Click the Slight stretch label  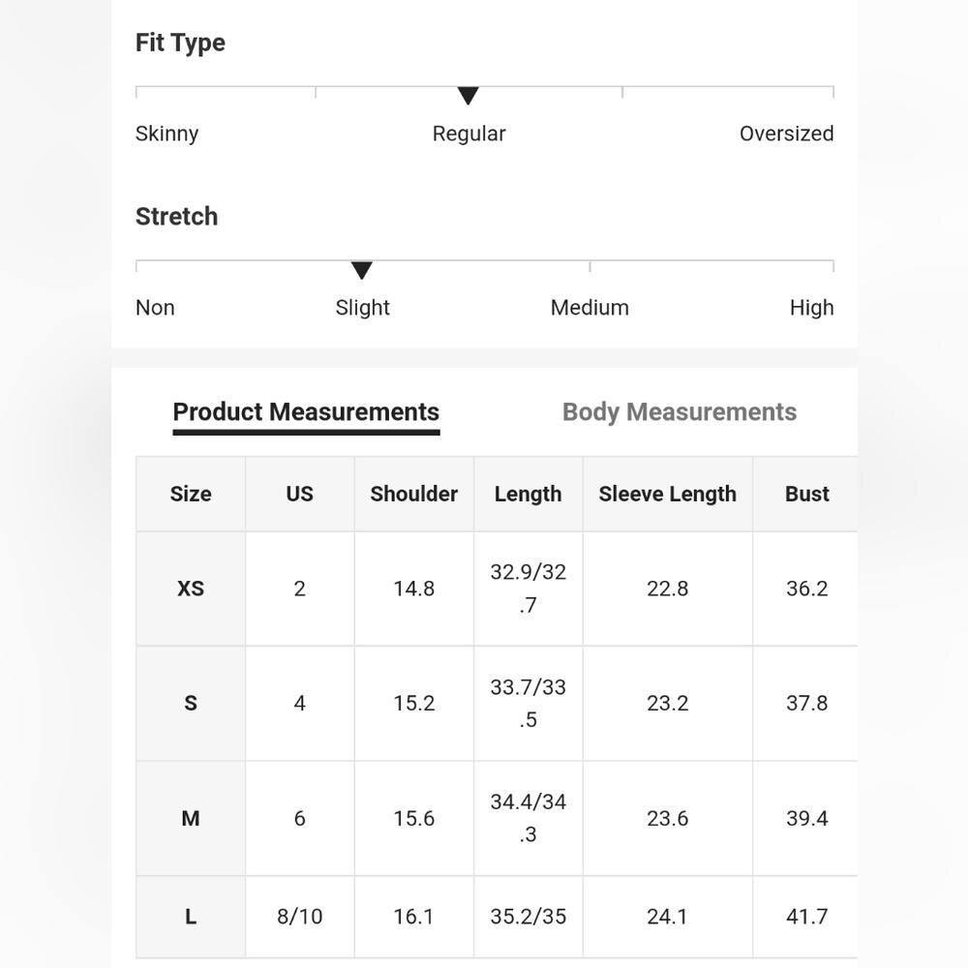pos(362,308)
